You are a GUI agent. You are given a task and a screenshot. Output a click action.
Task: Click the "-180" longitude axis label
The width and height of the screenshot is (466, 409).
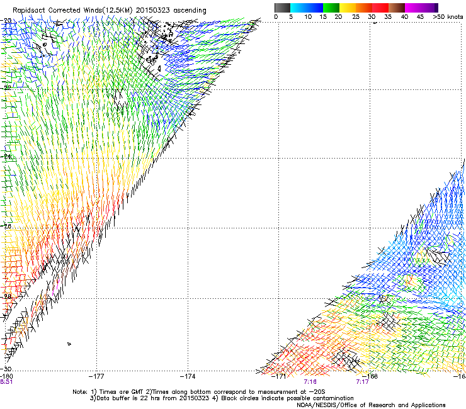click(6, 376)
